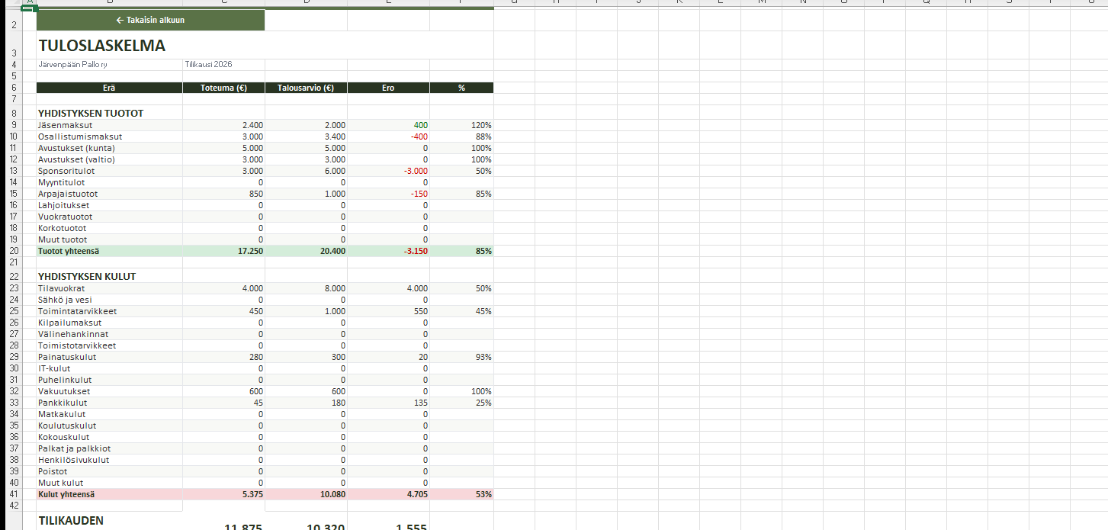Click the Tilavuokrat expense label

tap(62, 289)
